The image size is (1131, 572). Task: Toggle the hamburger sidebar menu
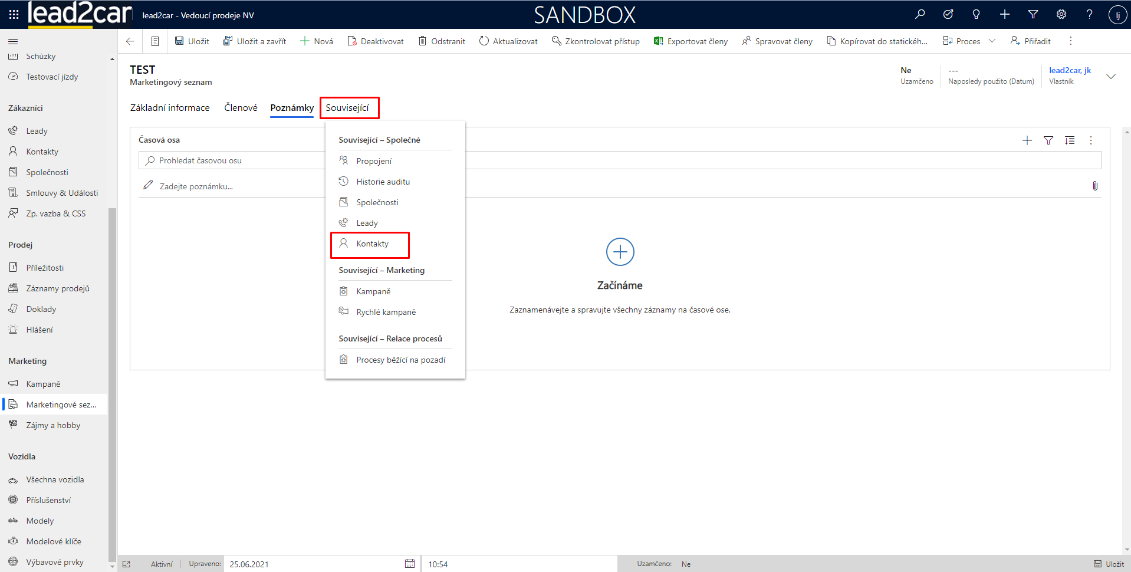(x=13, y=41)
